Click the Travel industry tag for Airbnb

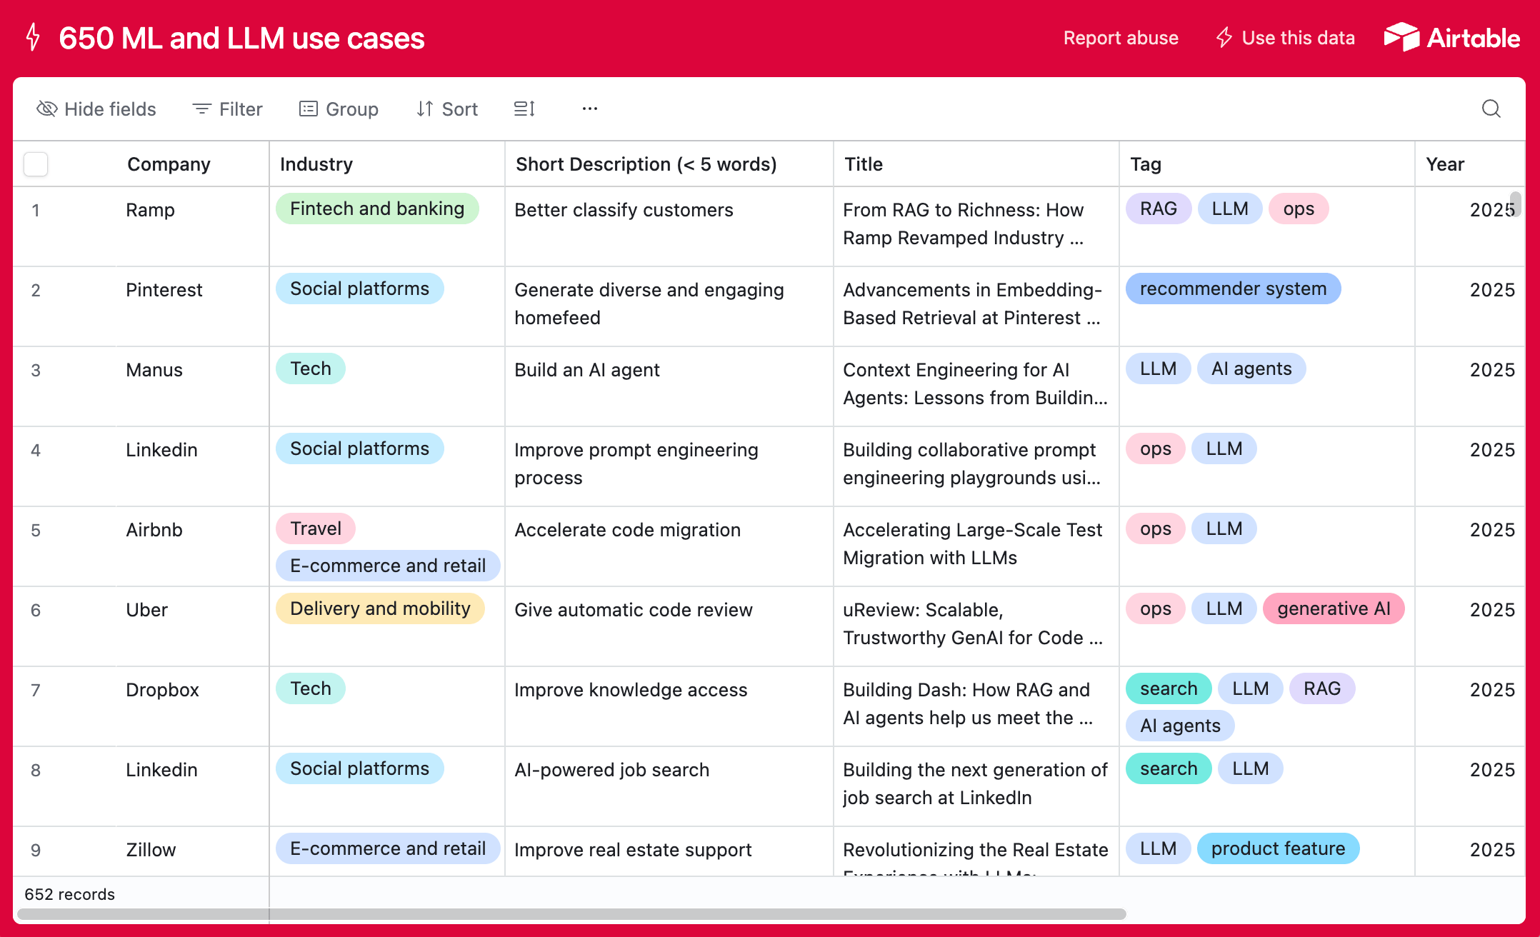316,528
